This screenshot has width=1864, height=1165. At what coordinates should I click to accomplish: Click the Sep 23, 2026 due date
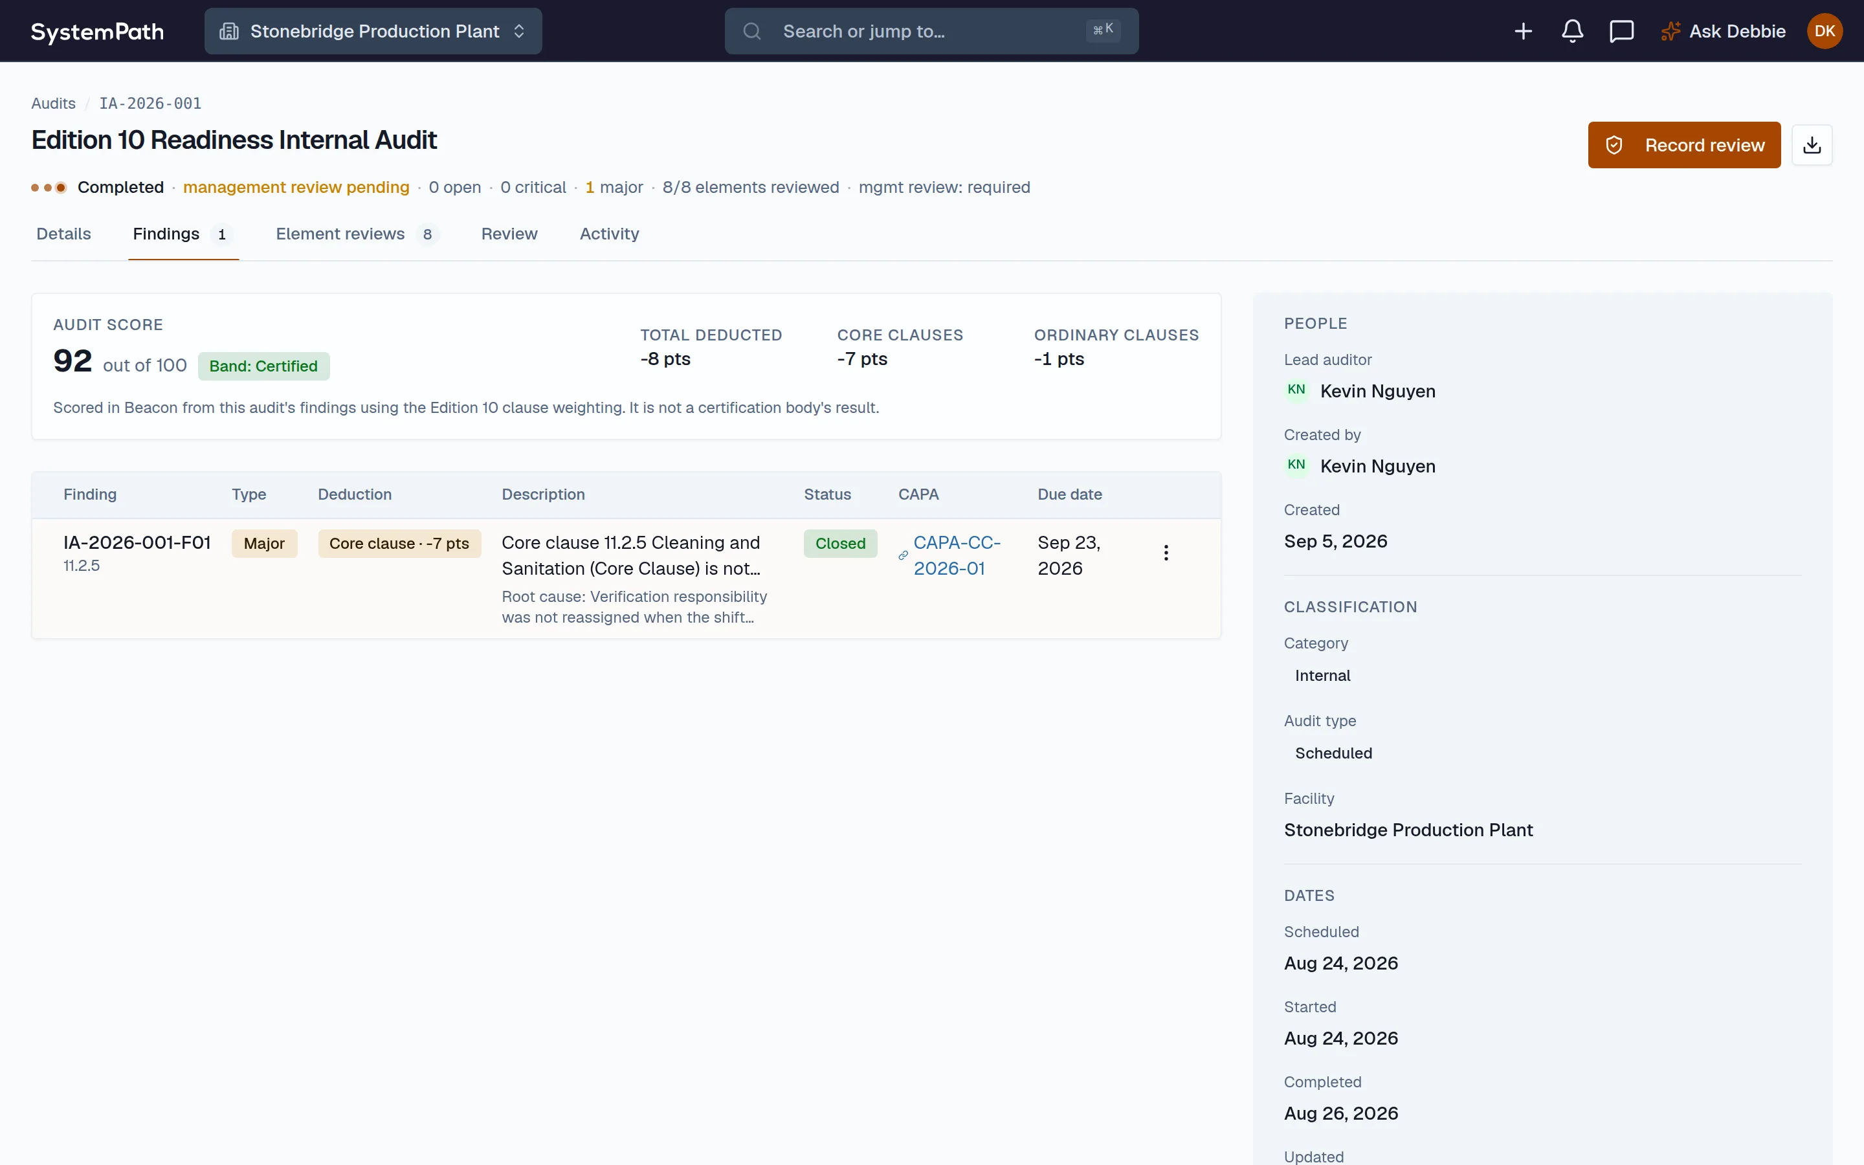click(1069, 555)
